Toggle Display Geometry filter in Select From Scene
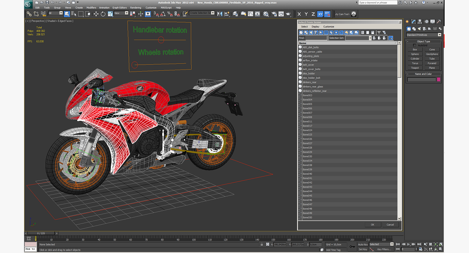Screen dimensions: 469x253 pos(301,33)
